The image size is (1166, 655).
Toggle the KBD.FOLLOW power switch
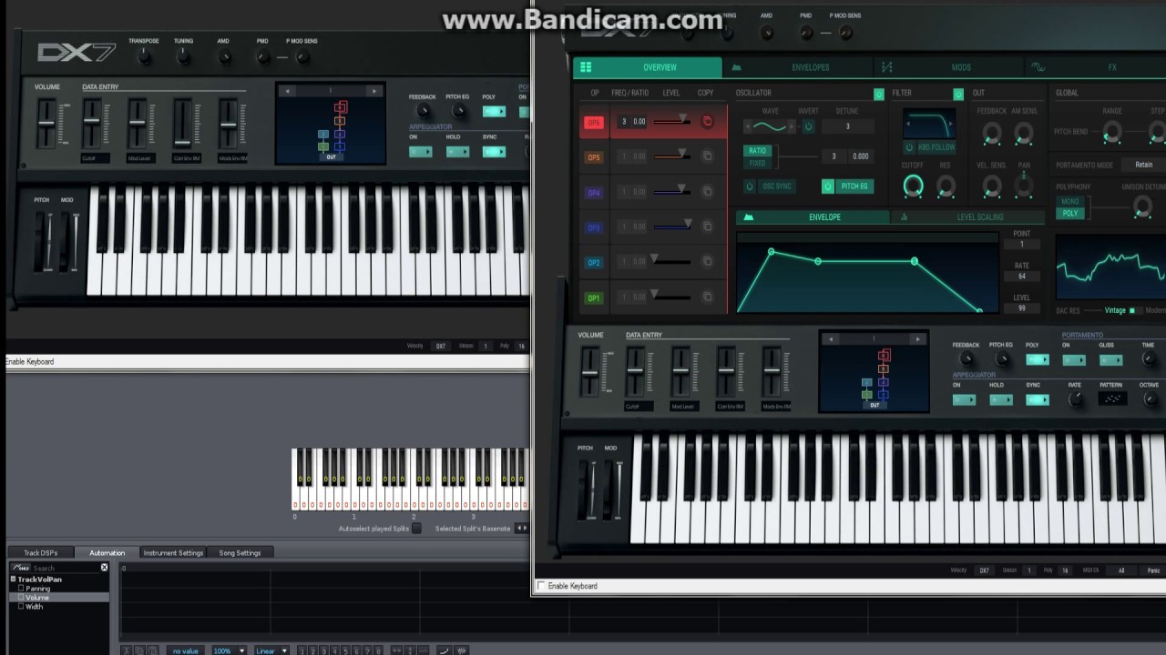909,146
